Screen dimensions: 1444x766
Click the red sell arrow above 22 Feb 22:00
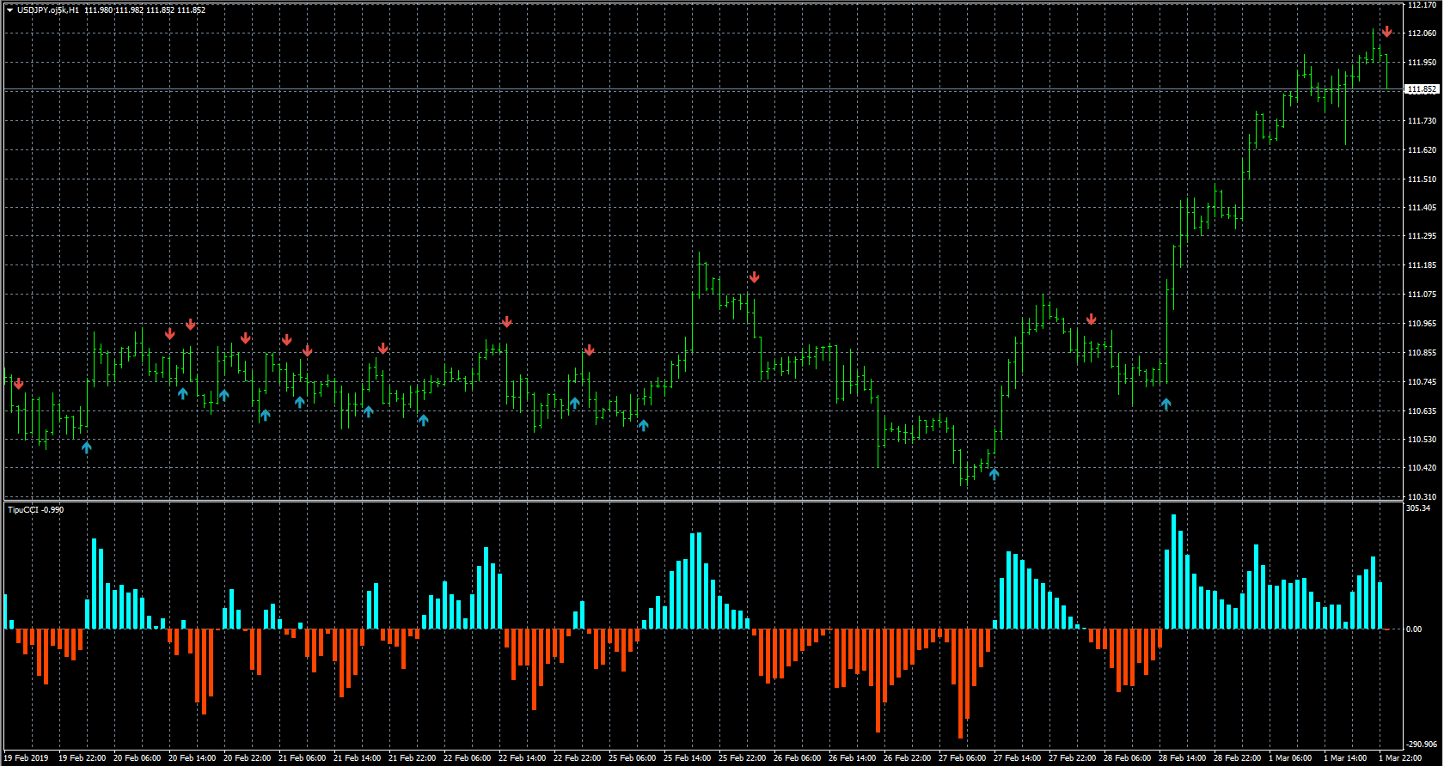point(590,350)
